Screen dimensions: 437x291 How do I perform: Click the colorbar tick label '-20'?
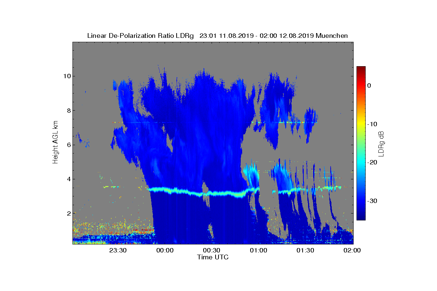(372, 163)
